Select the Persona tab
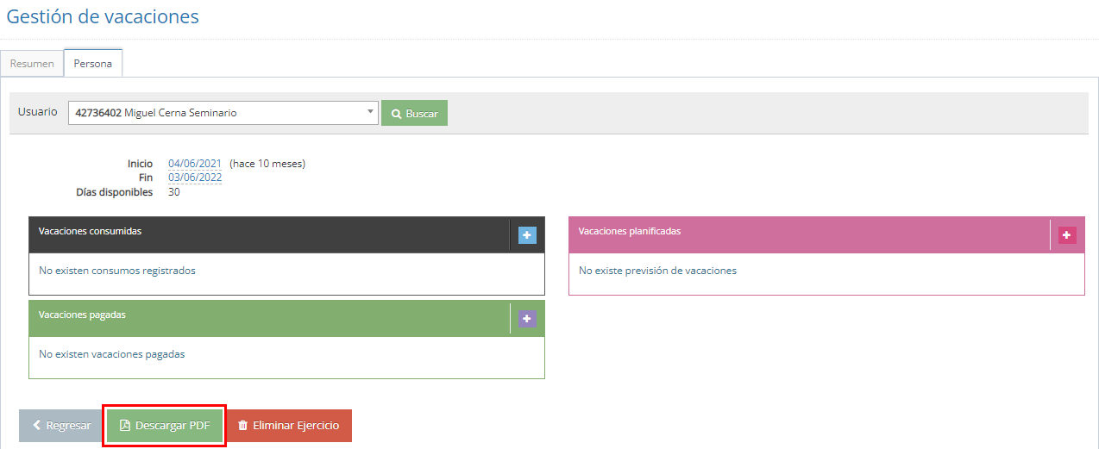The height and width of the screenshot is (449, 1099). [x=92, y=64]
